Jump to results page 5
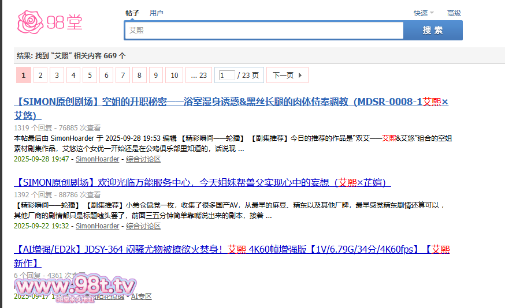 click(90, 75)
